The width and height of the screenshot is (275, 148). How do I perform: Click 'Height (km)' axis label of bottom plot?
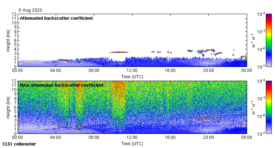click(x=8, y=108)
